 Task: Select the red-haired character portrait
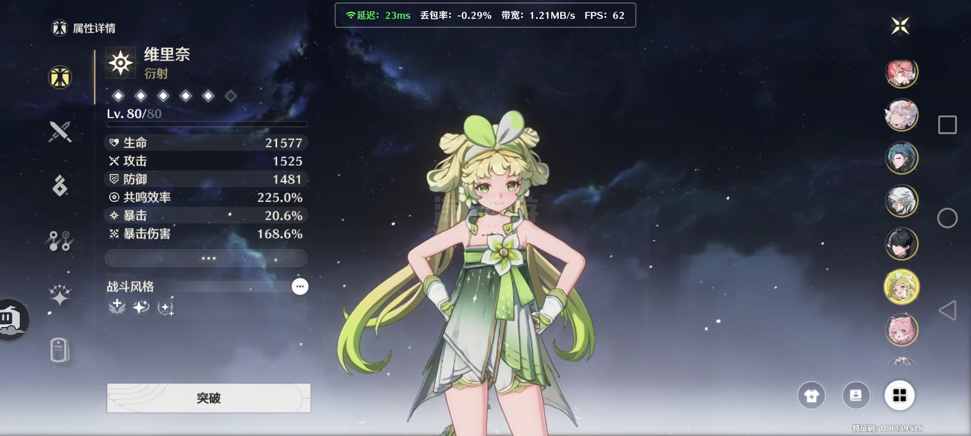[901, 73]
